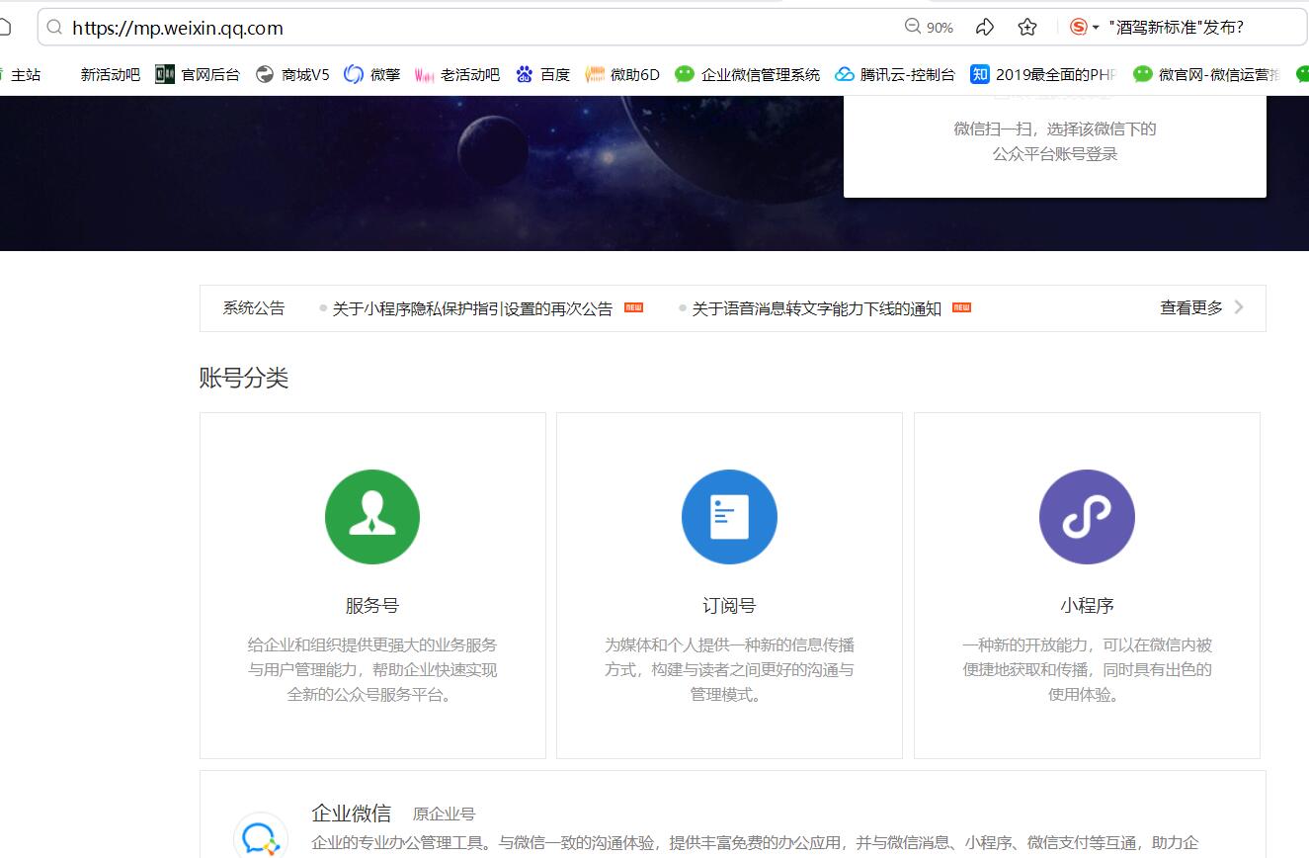Open the 90% zoom indicator
The image size is (1309, 858).
929,28
